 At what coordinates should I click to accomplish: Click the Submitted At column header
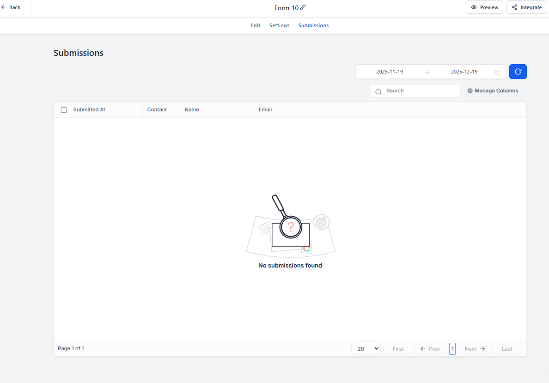tap(89, 110)
